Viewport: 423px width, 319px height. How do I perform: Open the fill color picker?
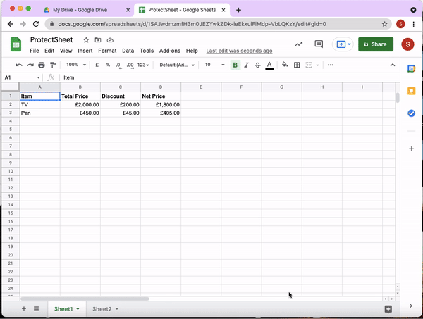(x=285, y=65)
